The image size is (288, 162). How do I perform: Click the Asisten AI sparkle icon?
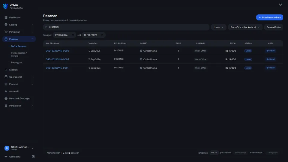[6, 91]
